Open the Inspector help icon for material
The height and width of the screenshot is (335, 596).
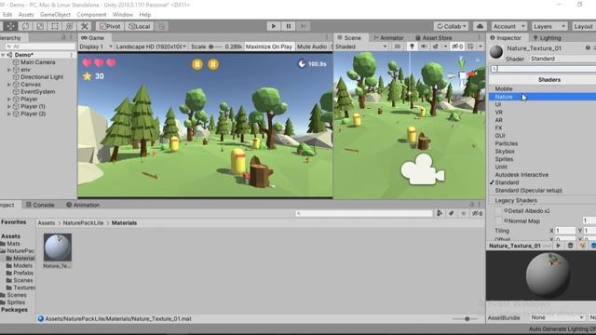click(x=588, y=47)
